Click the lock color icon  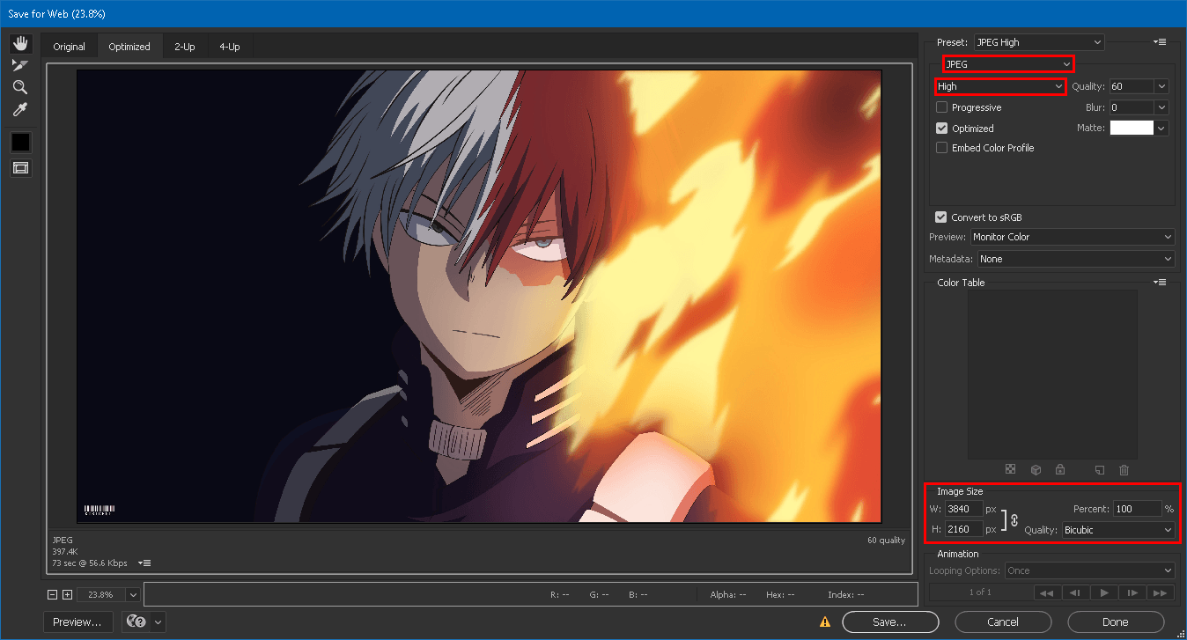coord(1060,470)
